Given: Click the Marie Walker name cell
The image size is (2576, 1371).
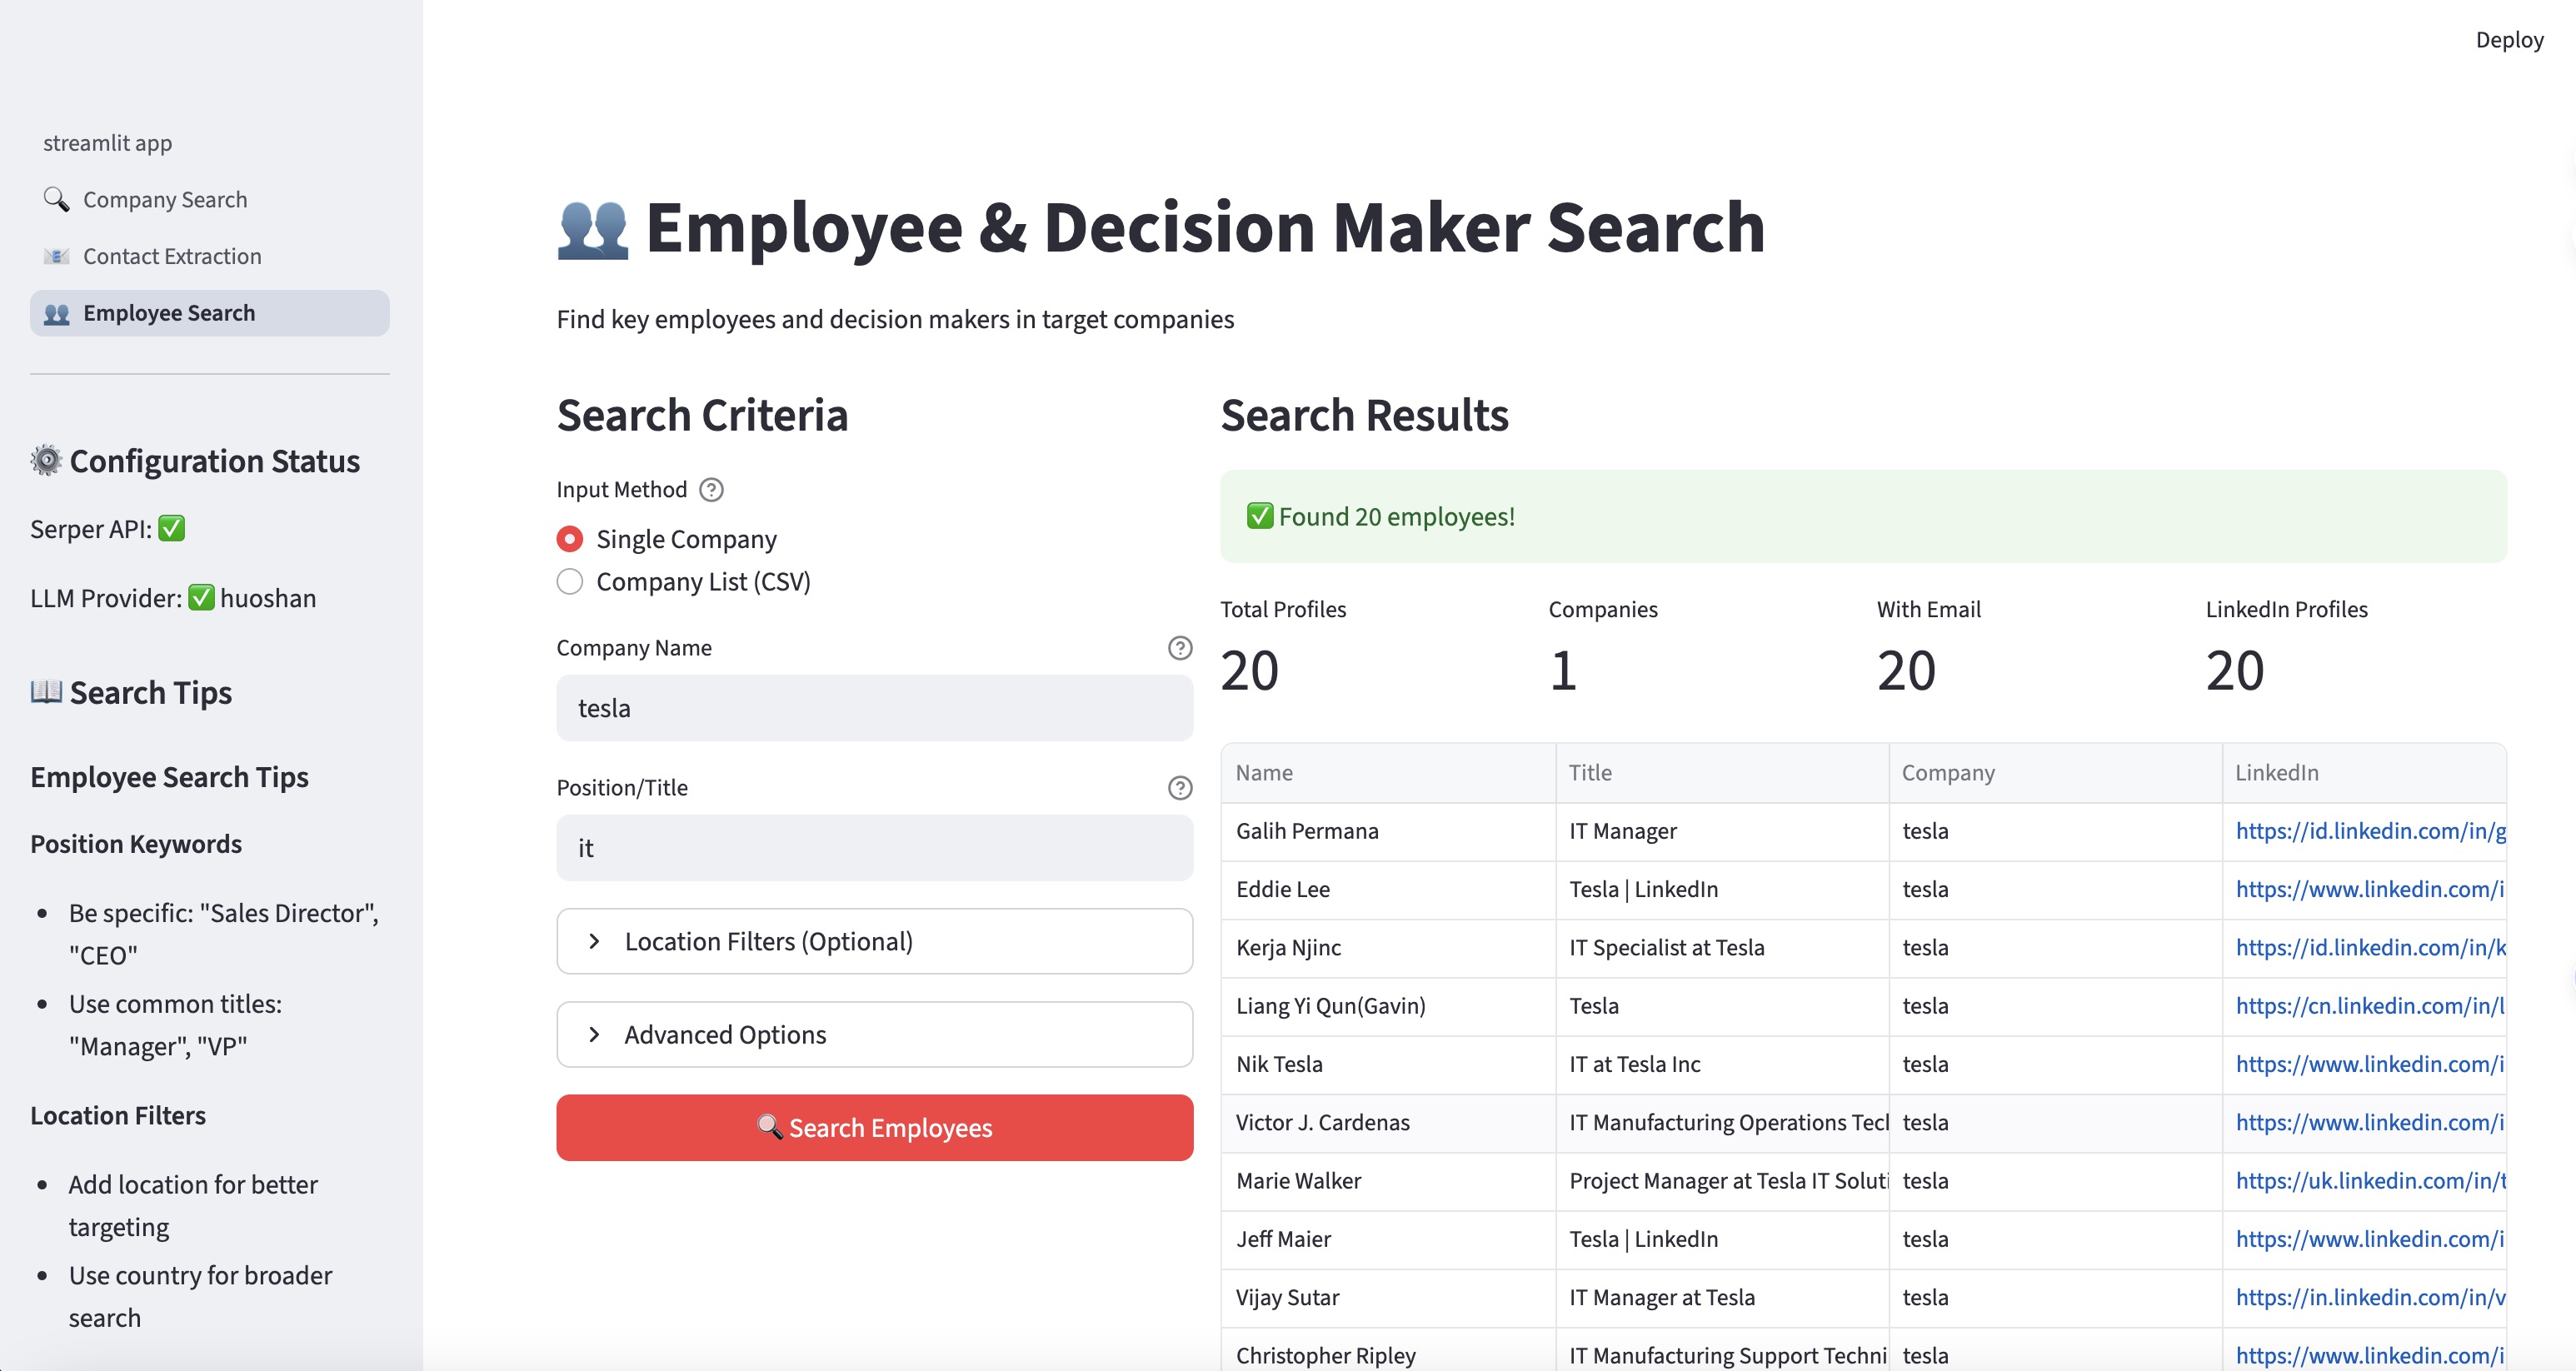Looking at the screenshot, I should coord(1388,1181).
